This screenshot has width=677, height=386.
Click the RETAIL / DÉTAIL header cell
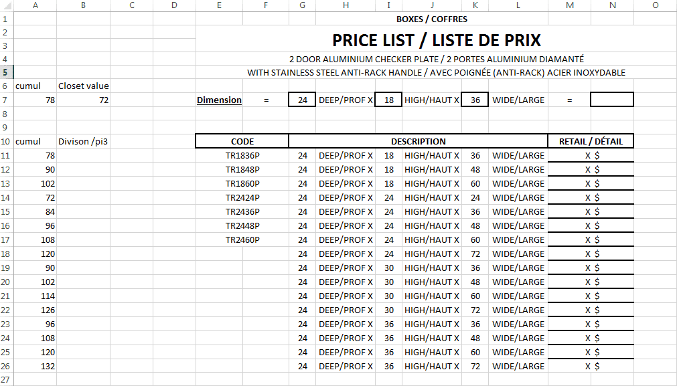tap(591, 141)
